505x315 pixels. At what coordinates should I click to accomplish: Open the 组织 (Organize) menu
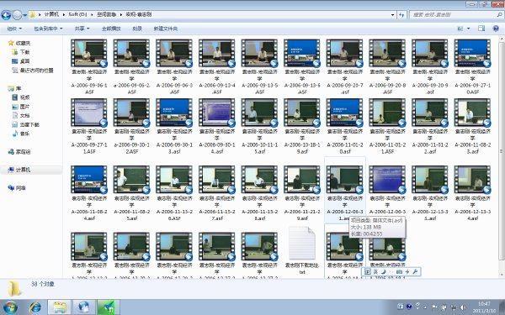[14, 29]
